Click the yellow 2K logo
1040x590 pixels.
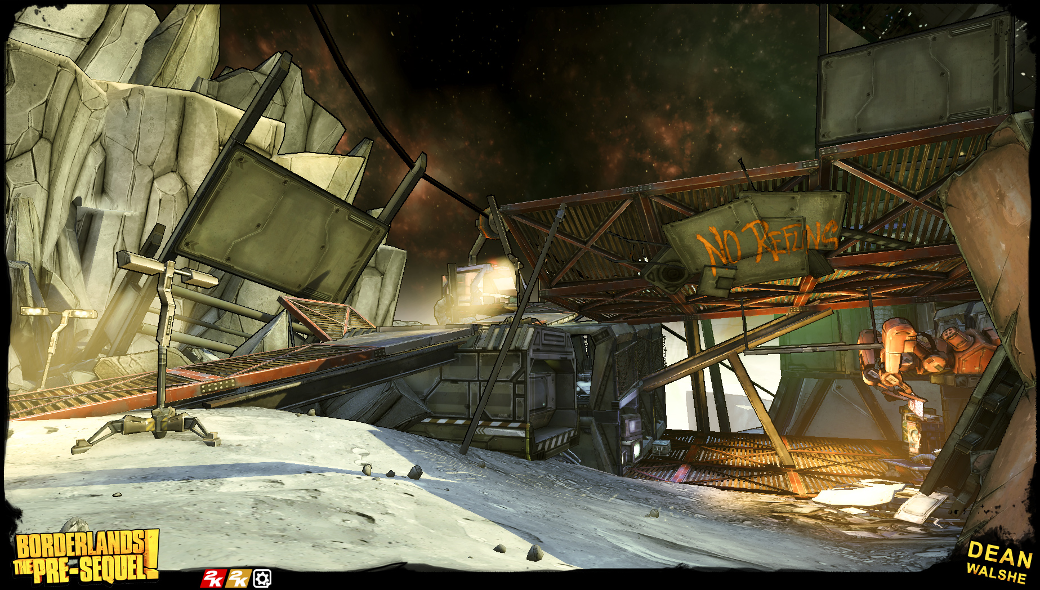tap(238, 578)
